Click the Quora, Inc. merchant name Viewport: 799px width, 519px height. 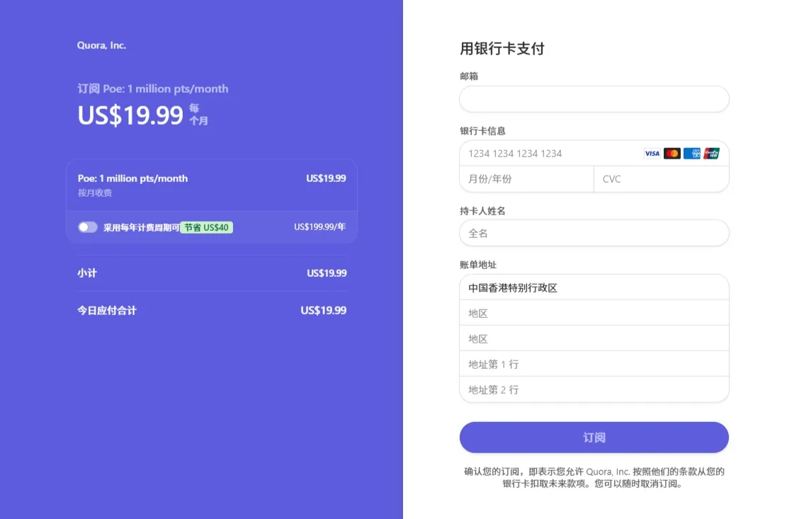tap(101, 45)
